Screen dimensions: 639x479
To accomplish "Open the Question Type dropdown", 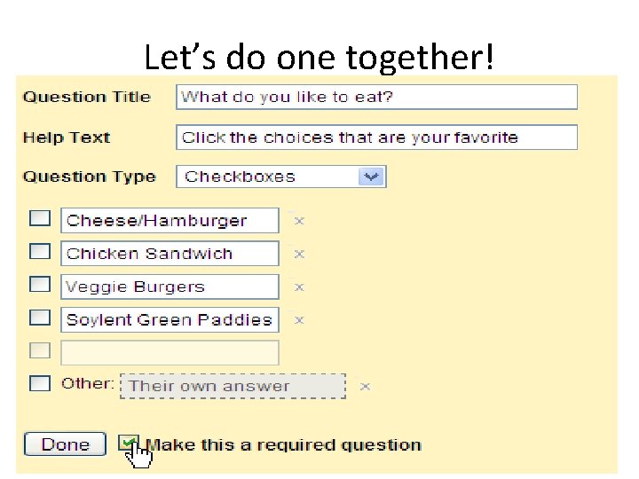I will click(x=372, y=177).
